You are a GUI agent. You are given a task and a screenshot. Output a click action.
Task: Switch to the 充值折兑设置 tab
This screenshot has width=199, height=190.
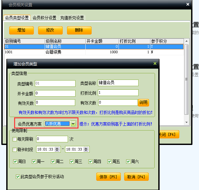coord(72,18)
